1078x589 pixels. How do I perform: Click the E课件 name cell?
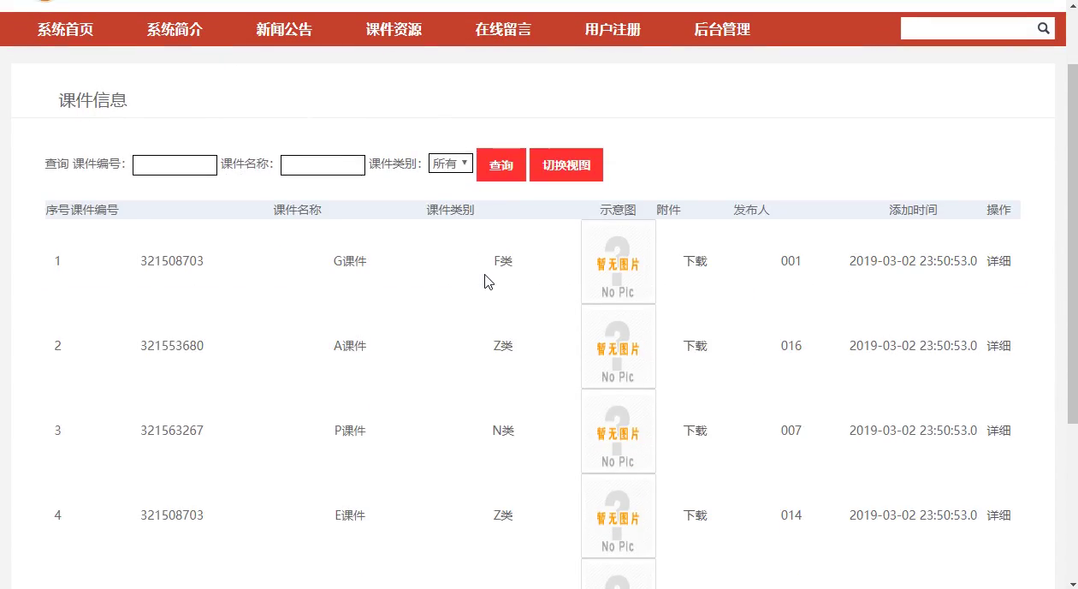(x=350, y=515)
